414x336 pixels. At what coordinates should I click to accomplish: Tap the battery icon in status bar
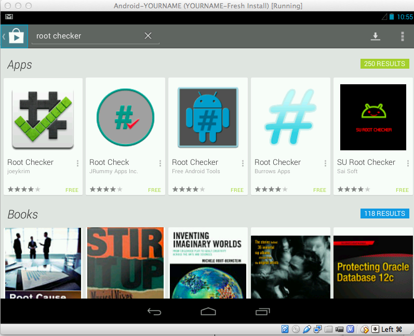[x=392, y=17]
